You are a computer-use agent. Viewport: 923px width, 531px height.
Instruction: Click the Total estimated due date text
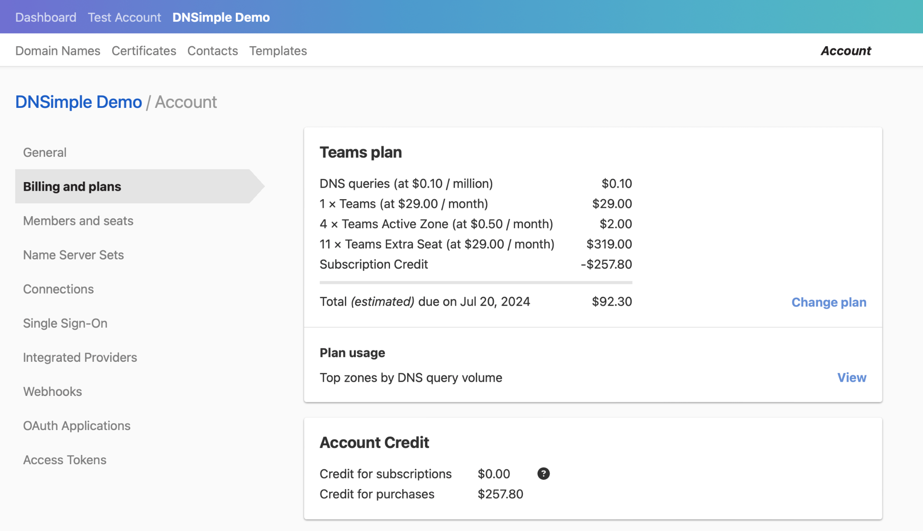tap(425, 301)
